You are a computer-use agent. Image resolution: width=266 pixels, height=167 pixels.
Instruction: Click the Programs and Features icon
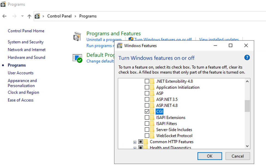(x=77, y=36)
